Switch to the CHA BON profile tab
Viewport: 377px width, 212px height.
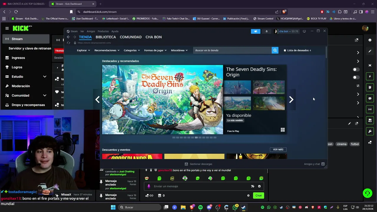[x=153, y=37]
